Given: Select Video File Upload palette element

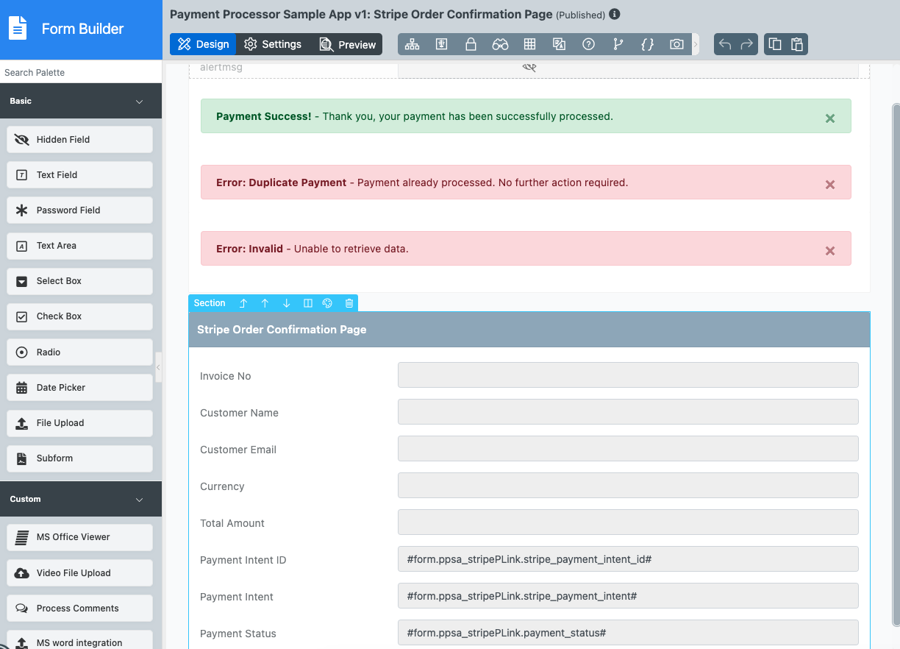Looking at the screenshot, I should tap(80, 572).
